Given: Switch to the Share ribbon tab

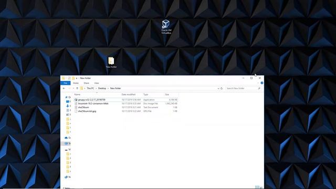Looking at the screenshot, I should [x=86, y=83].
